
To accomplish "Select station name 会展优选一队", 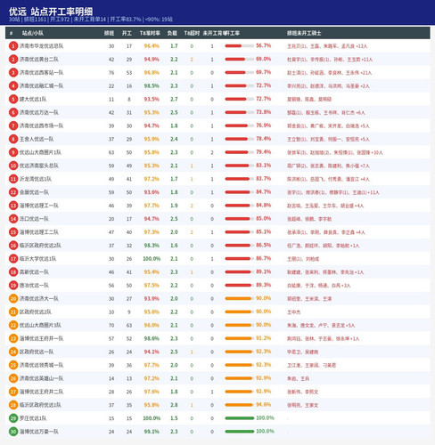I will tap(34, 192).
